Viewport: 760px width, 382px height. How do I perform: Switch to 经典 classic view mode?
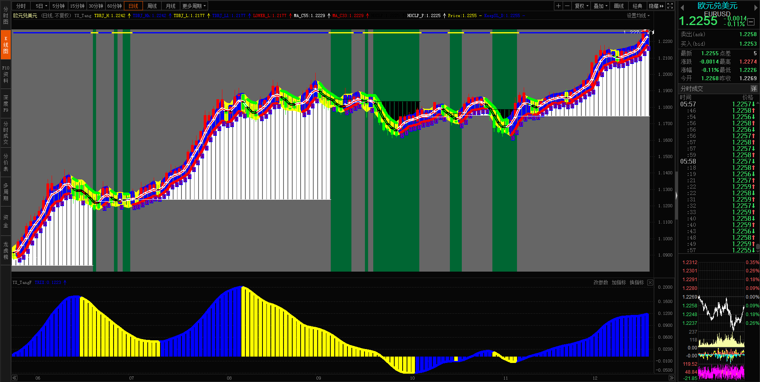(x=637, y=6)
